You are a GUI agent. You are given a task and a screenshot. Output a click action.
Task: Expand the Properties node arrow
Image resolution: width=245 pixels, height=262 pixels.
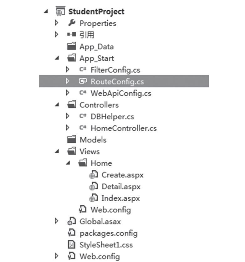(x=57, y=23)
